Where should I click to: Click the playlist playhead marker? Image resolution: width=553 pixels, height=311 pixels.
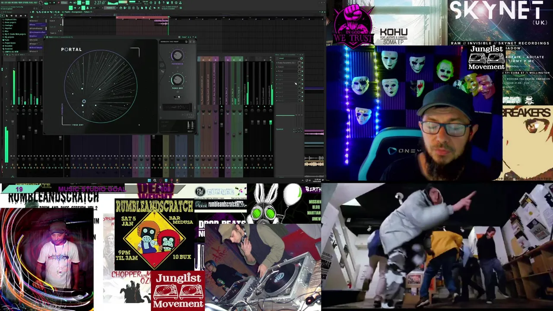pos(168,17)
